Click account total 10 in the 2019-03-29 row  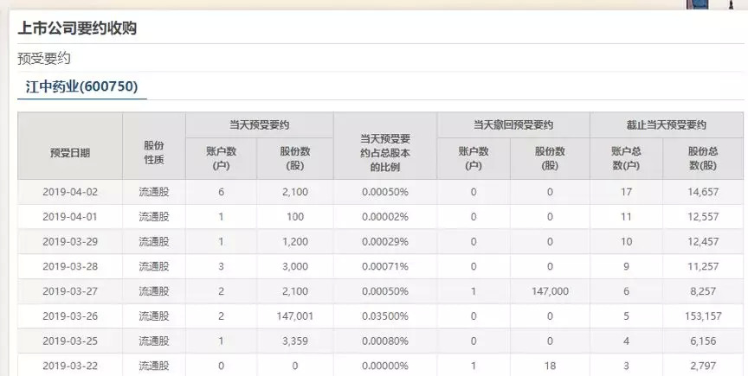[x=626, y=242]
